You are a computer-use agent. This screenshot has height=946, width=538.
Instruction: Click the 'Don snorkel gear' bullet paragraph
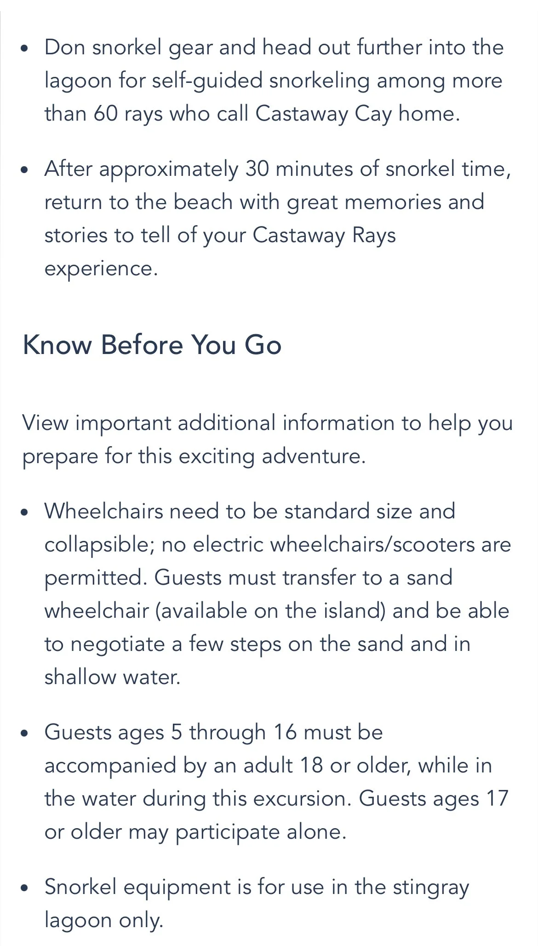coord(274,81)
